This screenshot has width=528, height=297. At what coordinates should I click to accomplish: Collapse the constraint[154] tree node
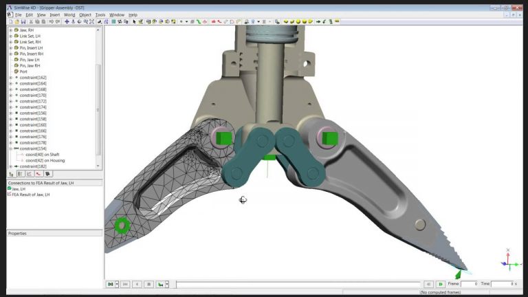pos(11,148)
